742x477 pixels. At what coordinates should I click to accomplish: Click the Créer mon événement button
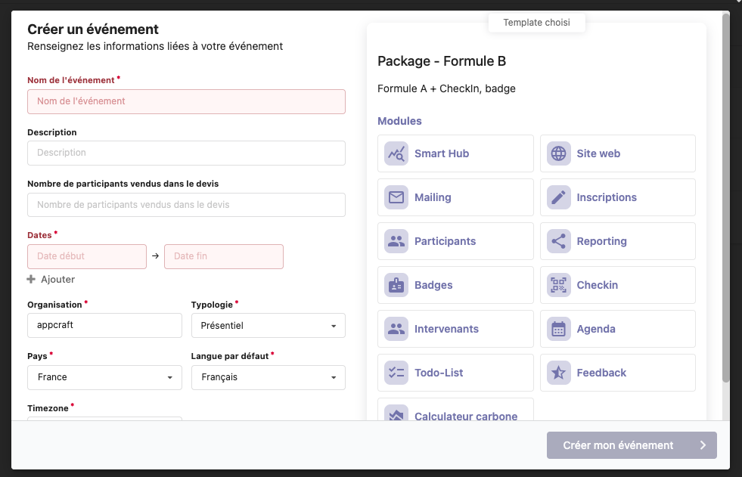pos(632,445)
